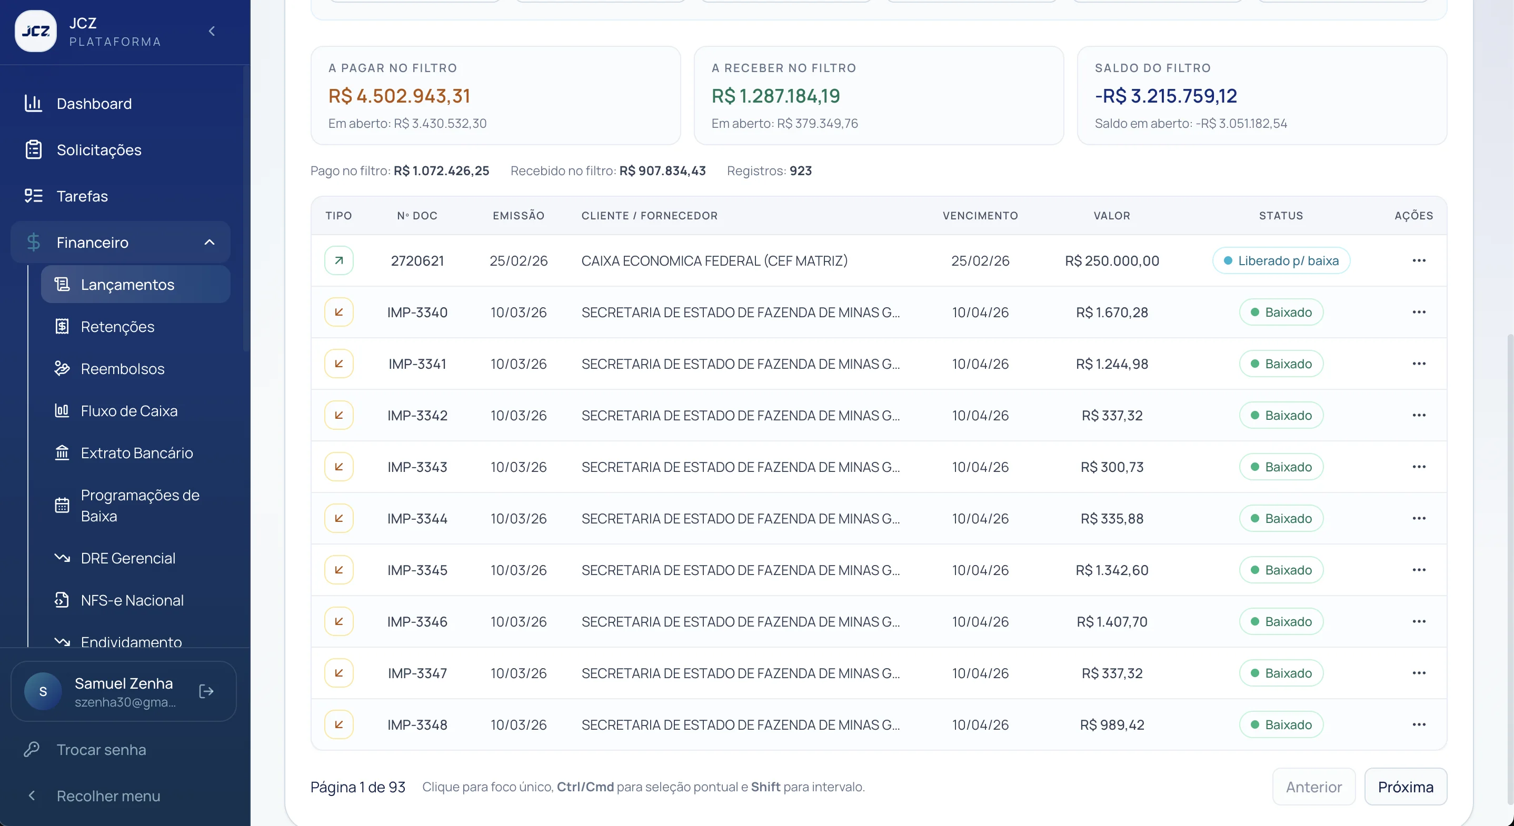Open actions menu for row IMP-3345
This screenshot has height=826, width=1514.
(x=1419, y=570)
